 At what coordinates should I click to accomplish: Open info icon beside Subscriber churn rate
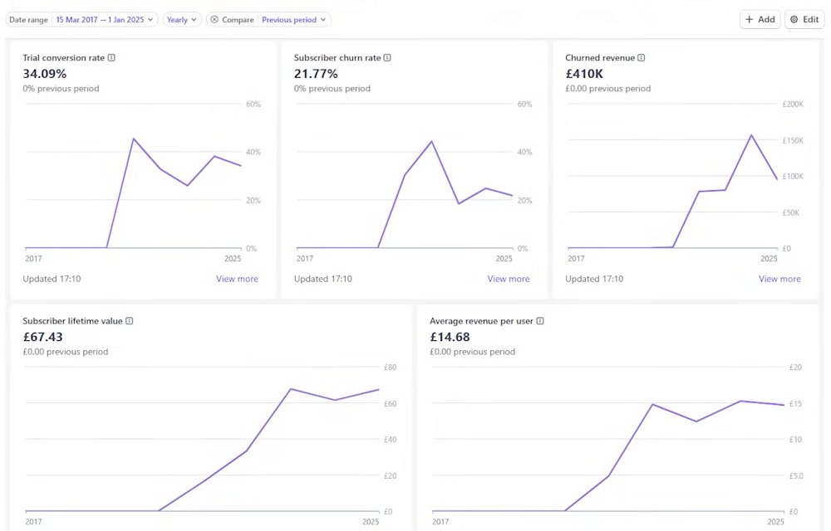click(x=387, y=57)
